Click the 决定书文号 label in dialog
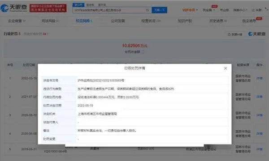 click(51, 80)
